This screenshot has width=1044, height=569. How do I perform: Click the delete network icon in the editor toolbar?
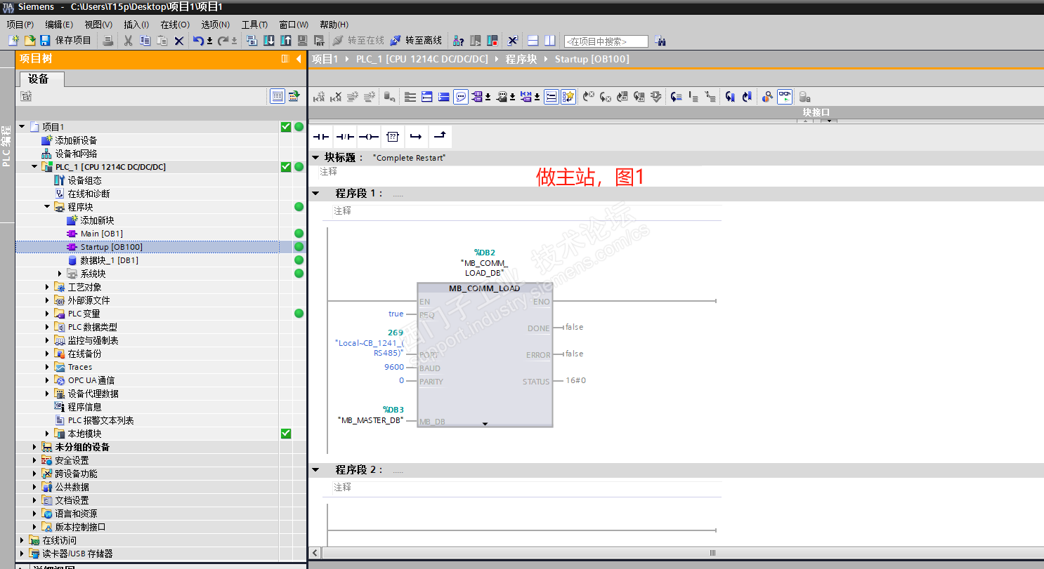336,97
